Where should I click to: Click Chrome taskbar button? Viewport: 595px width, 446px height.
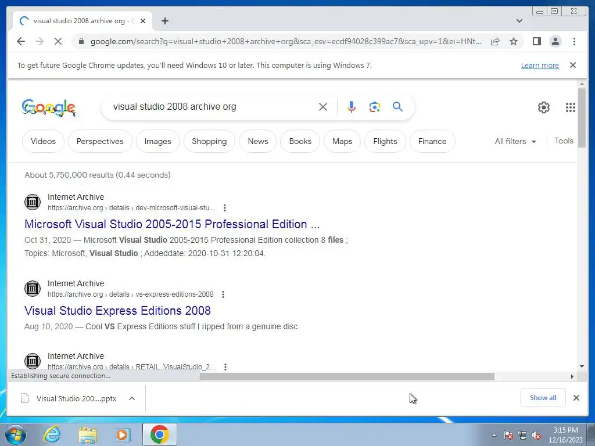[x=160, y=434]
